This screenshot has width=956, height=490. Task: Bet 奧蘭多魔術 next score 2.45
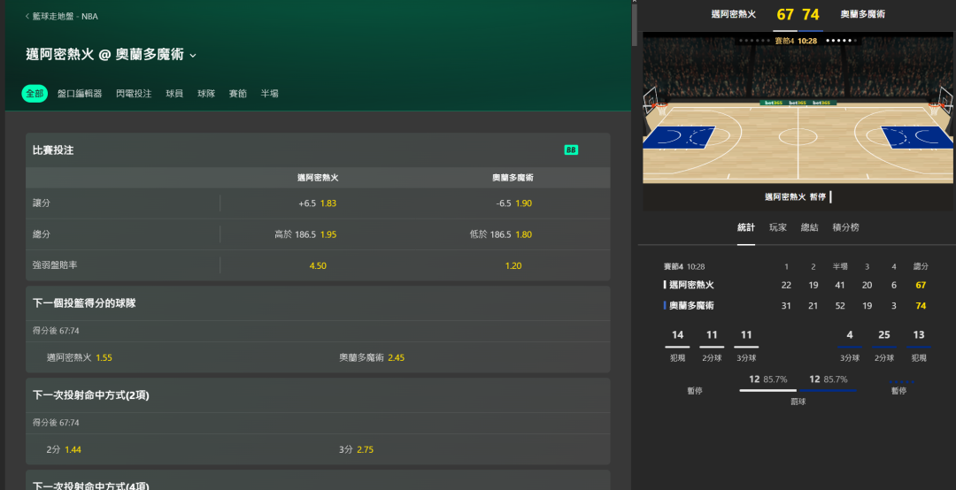(464, 357)
